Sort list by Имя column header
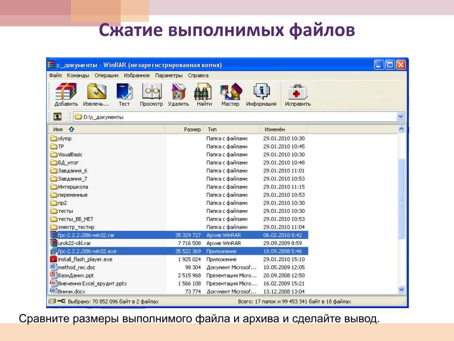 pyautogui.click(x=107, y=129)
